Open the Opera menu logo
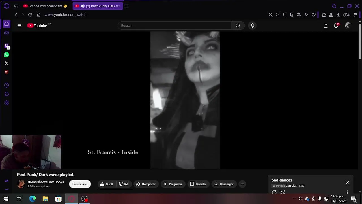 point(7,6)
